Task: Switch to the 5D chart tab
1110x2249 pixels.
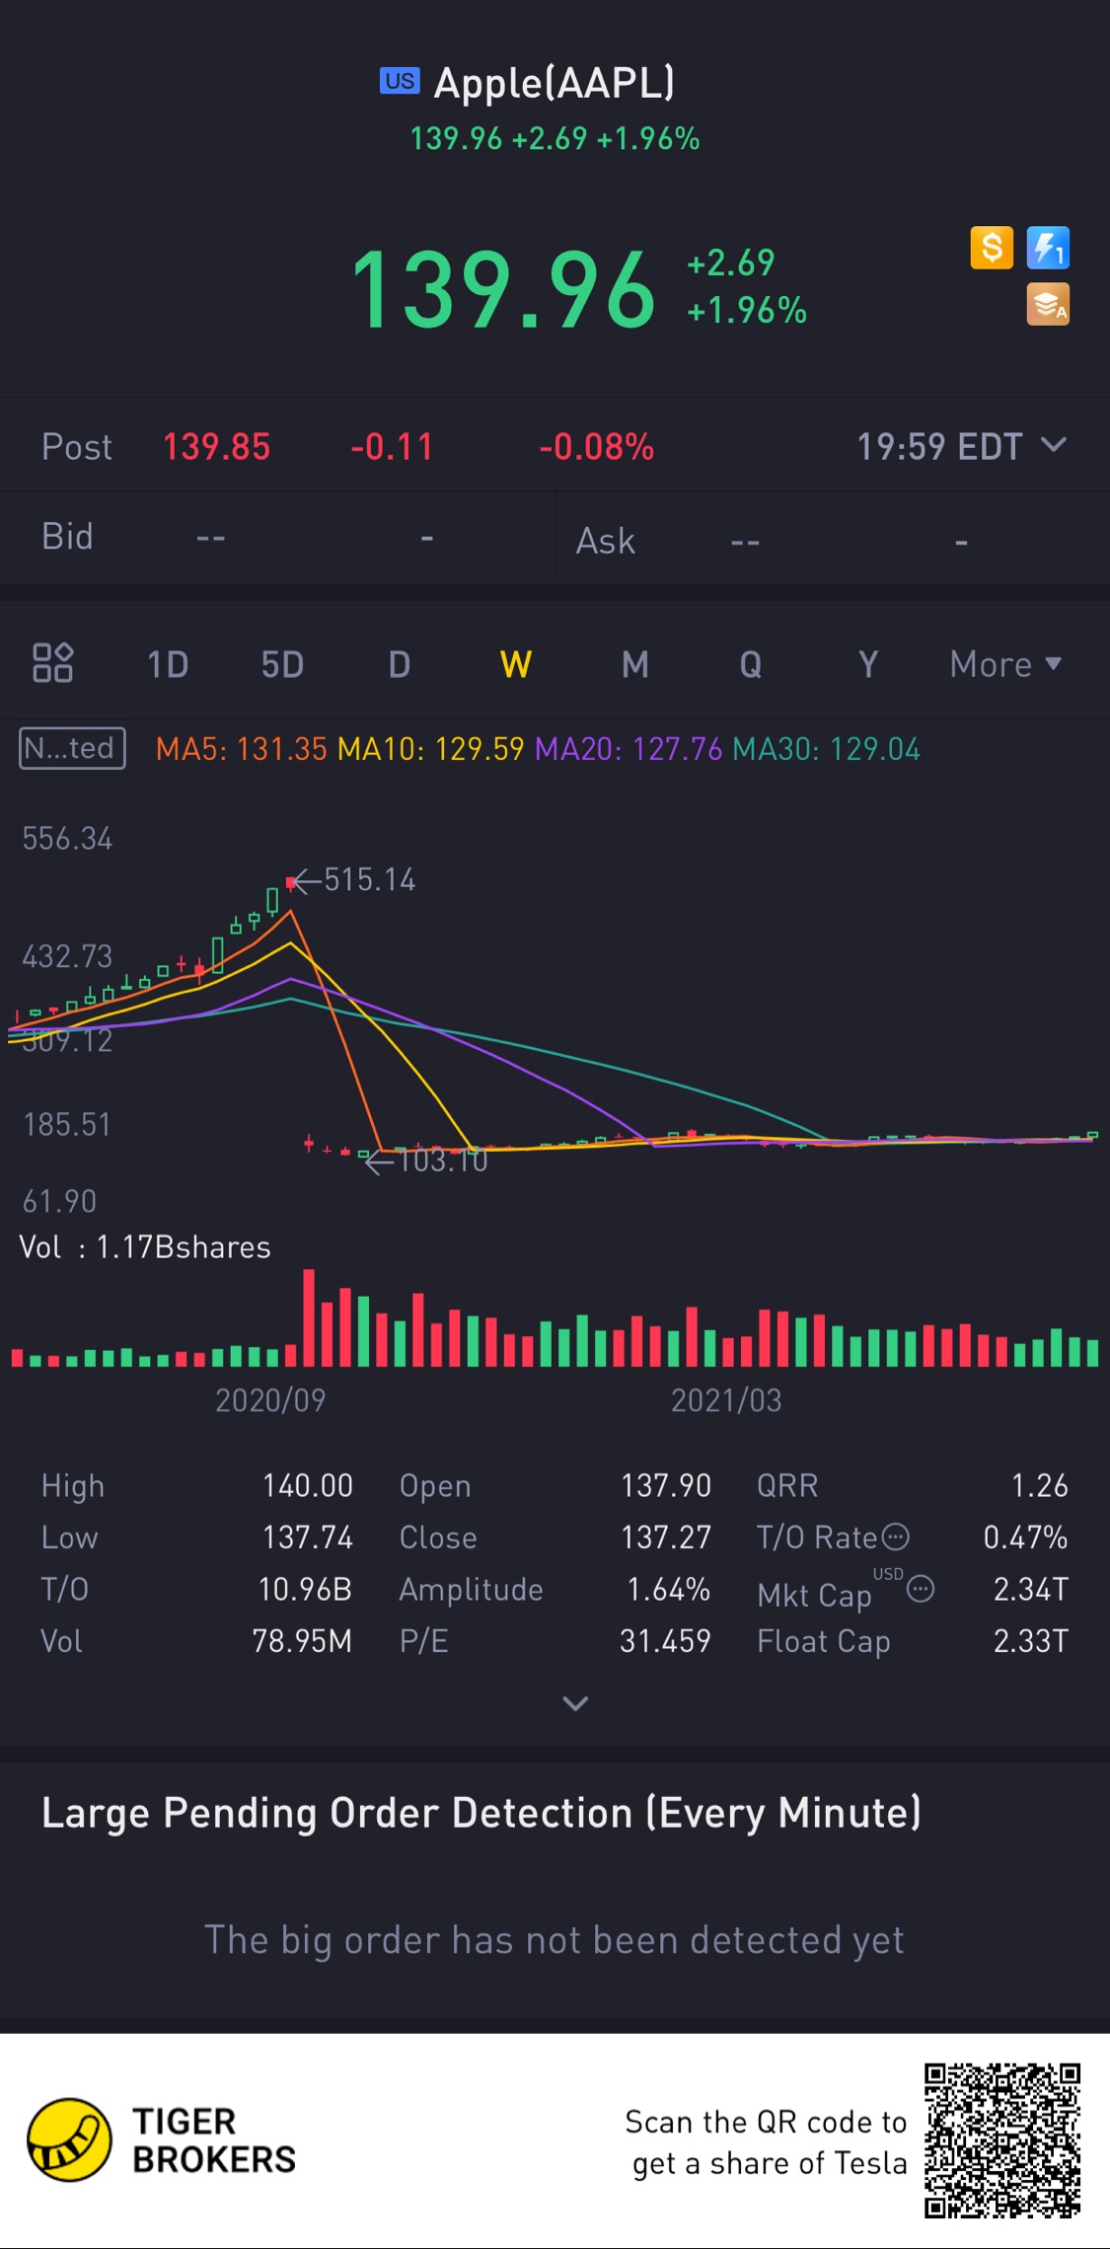Action: pyautogui.click(x=282, y=664)
